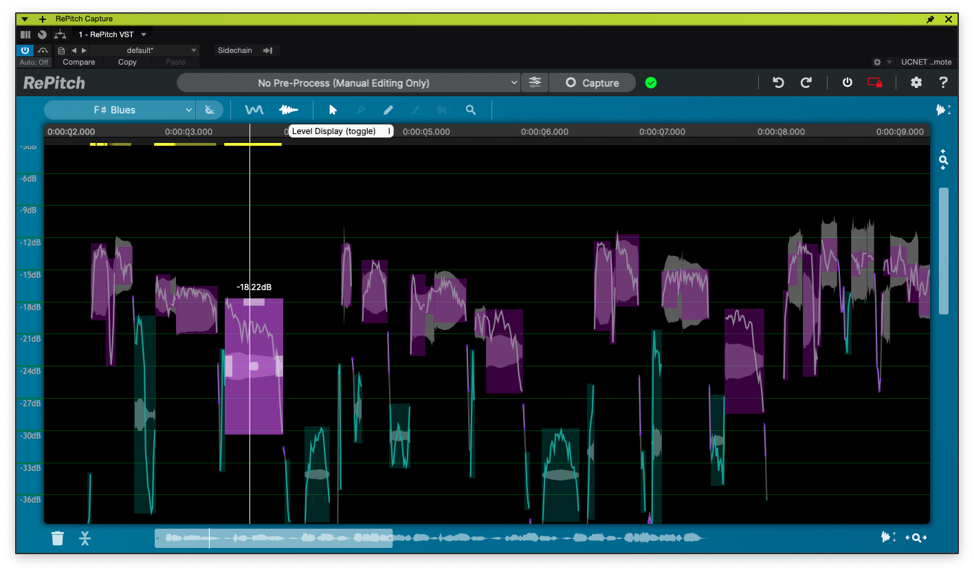Viewport: 974px width, 572px height.
Task: Delete selection with the trash icon
Action: tap(58, 538)
